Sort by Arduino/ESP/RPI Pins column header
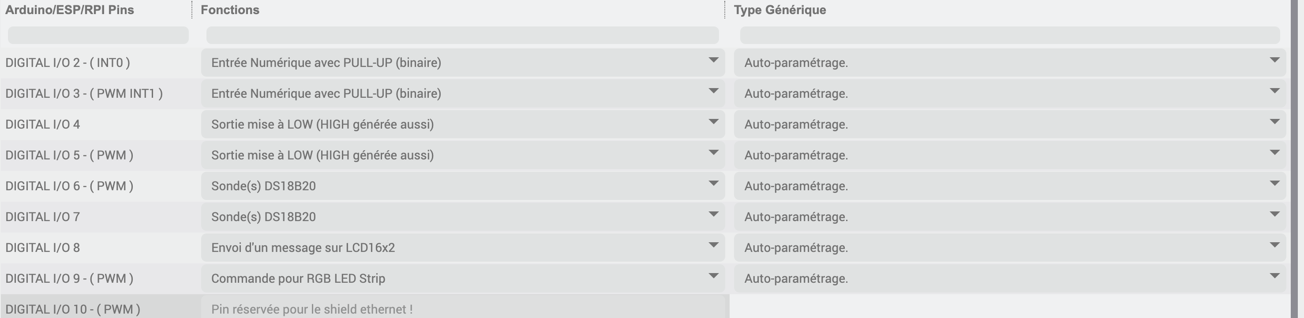 point(70,10)
